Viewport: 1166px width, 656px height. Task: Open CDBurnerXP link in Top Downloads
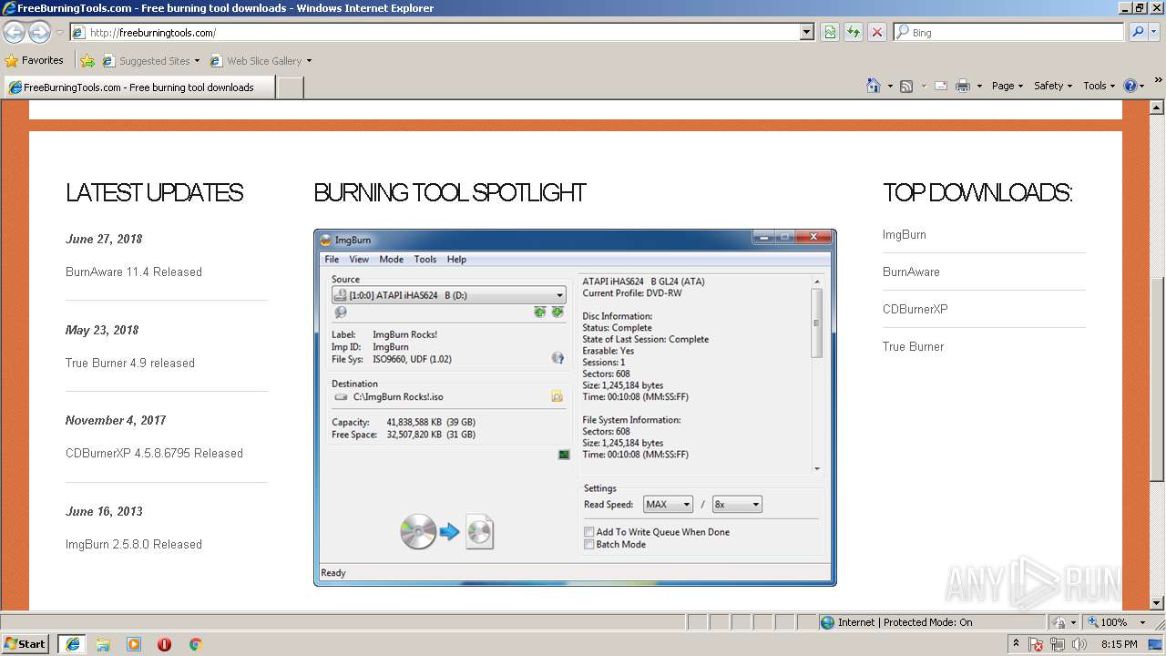pos(915,310)
